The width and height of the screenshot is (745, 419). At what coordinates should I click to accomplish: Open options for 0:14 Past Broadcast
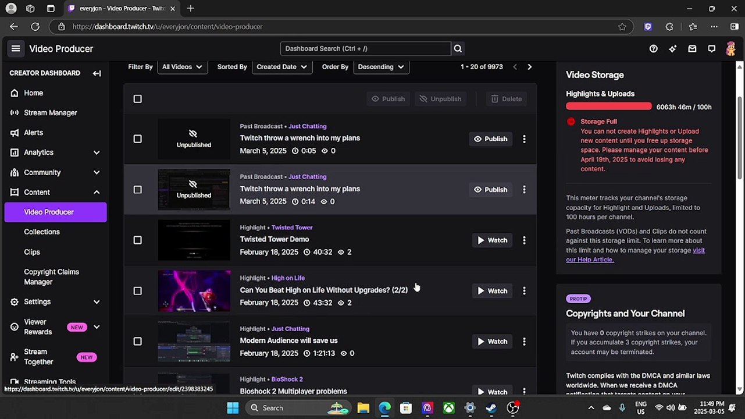pyautogui.click(x=524, y=190)
